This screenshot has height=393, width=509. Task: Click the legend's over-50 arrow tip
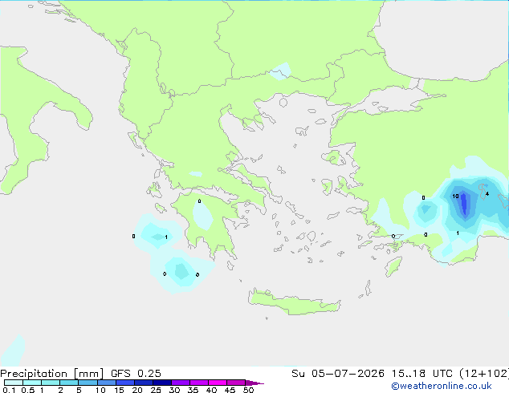[254, 383]
